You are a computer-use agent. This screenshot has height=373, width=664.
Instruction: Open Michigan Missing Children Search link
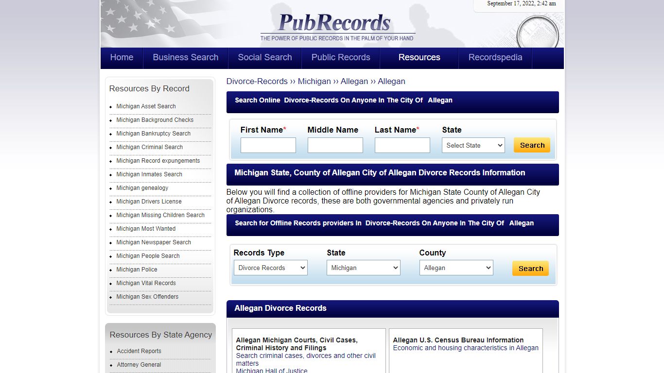point(160,215)
